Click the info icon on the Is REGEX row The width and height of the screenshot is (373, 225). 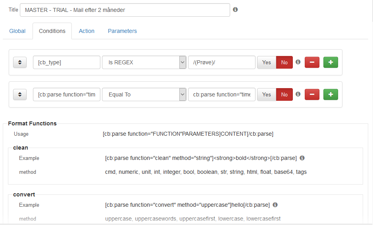click(x=298, y=62)
